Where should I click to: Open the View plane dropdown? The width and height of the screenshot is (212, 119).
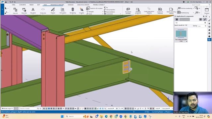166,108
